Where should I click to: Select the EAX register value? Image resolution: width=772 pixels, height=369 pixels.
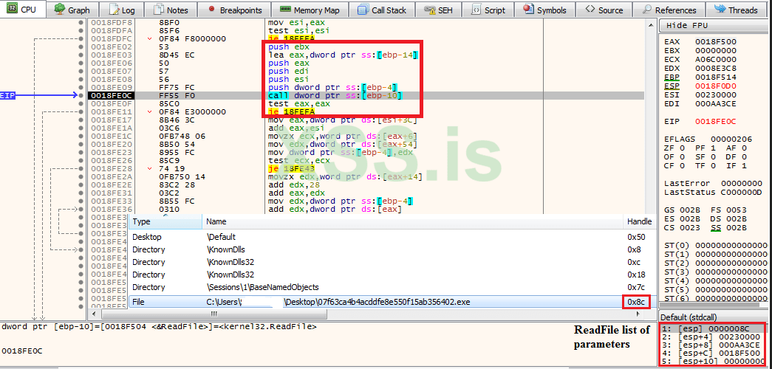(716, 42)
